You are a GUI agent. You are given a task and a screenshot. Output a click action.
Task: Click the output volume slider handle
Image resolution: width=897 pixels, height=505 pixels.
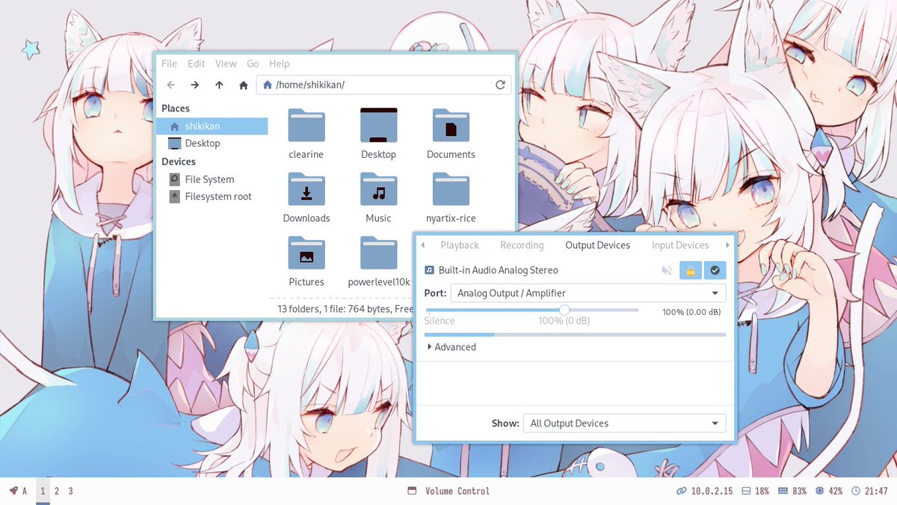[x=564, y=310]
